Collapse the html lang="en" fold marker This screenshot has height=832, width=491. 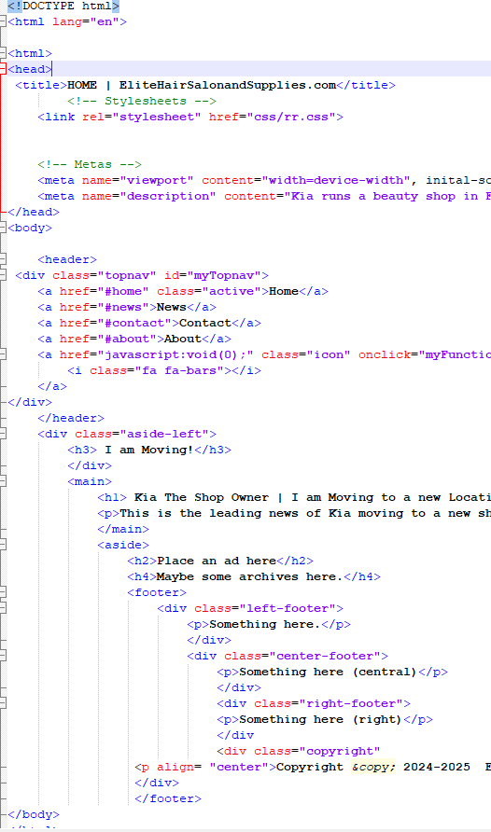click(x=3, y=21)
